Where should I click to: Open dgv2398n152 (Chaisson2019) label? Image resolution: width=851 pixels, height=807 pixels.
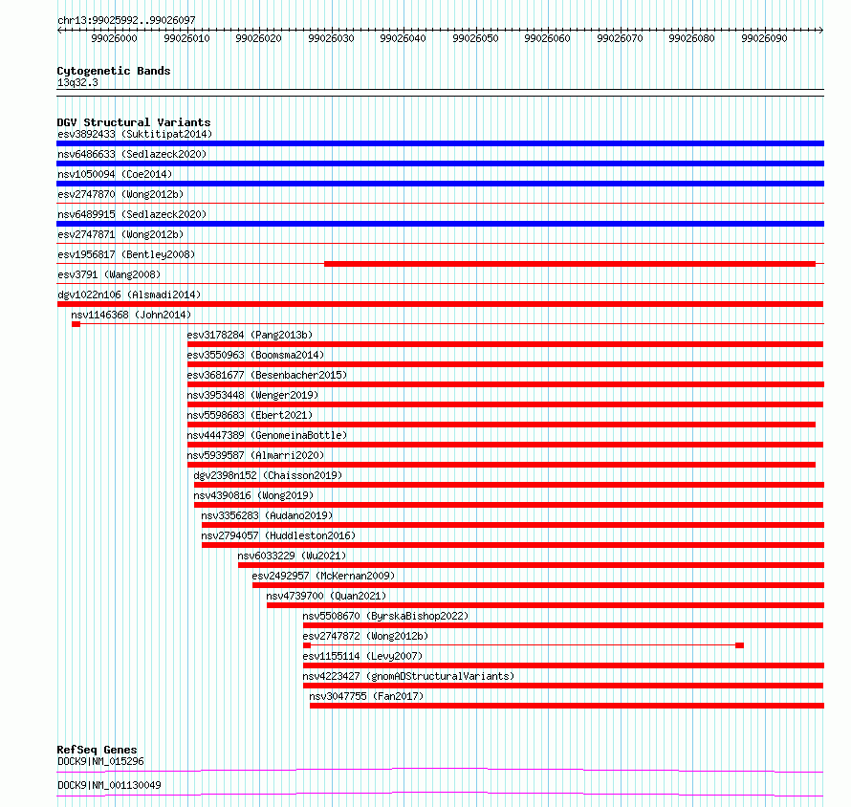pos(268,475)
